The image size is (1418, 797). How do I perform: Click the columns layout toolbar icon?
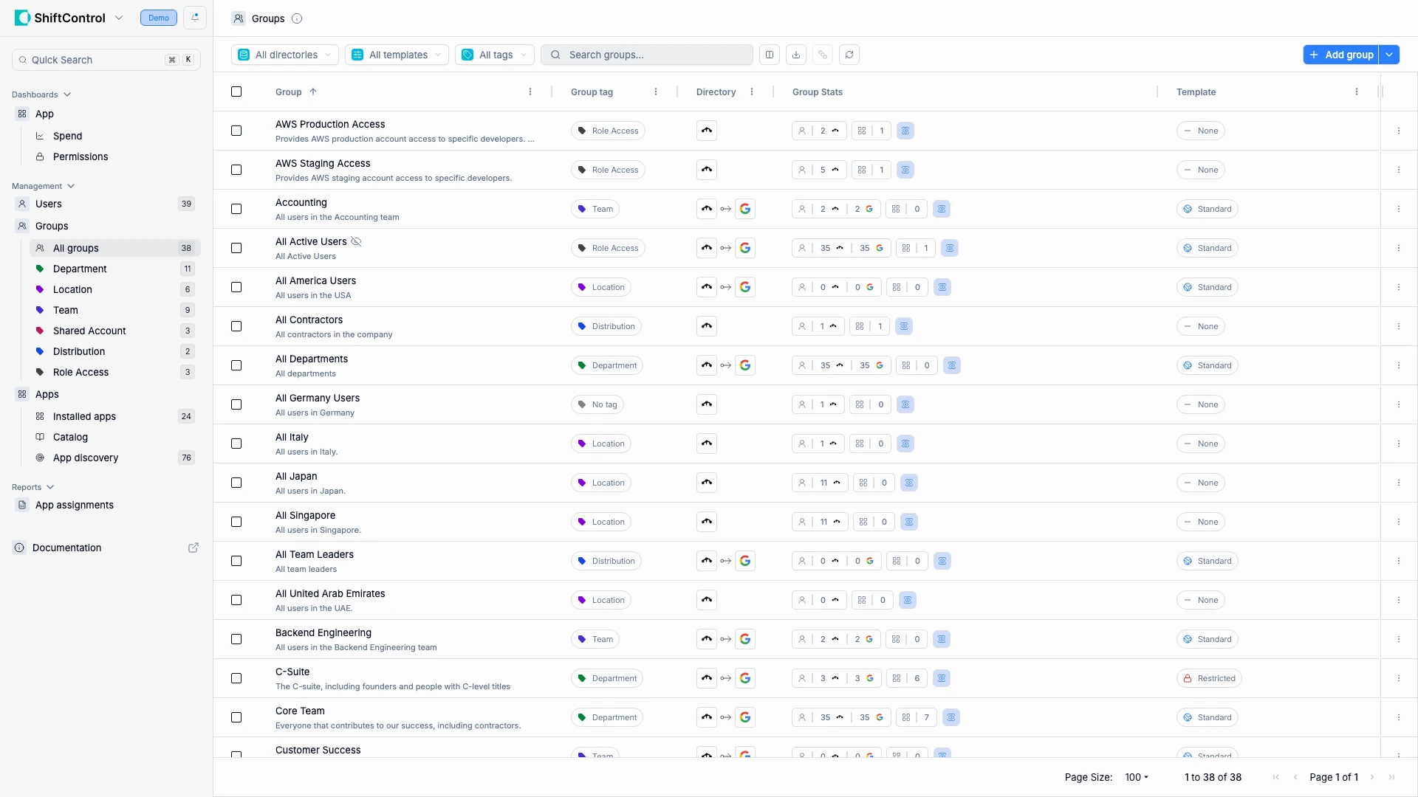770,55
